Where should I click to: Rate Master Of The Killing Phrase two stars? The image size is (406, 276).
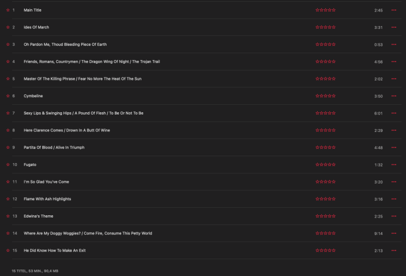(321, 79)
